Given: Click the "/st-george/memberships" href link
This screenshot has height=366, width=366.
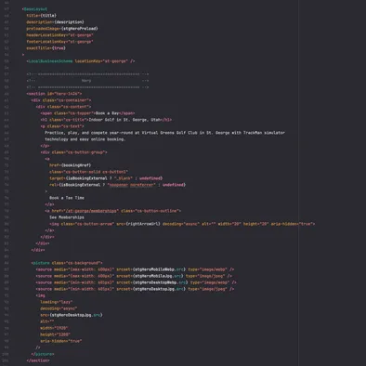Looking at the screenshot, I should click(x=91, y=211).
